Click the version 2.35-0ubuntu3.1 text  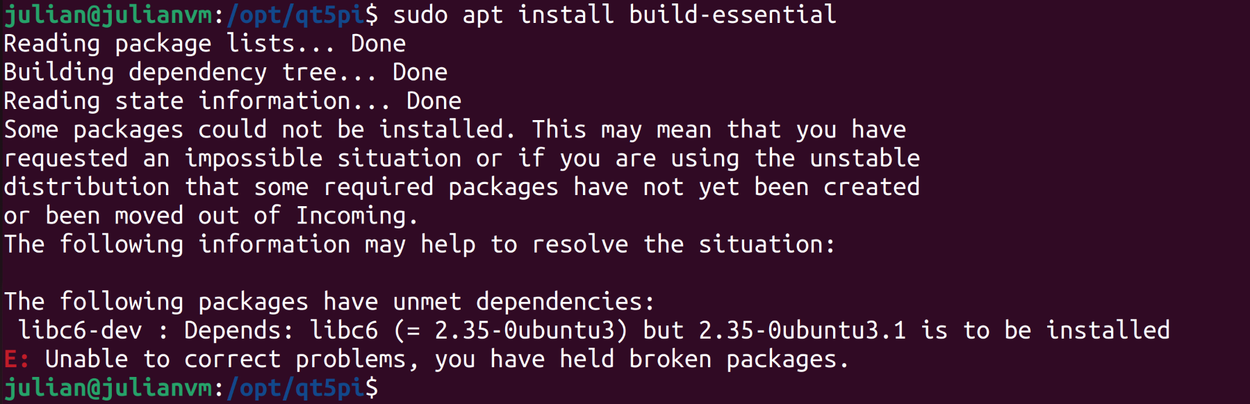803,330
